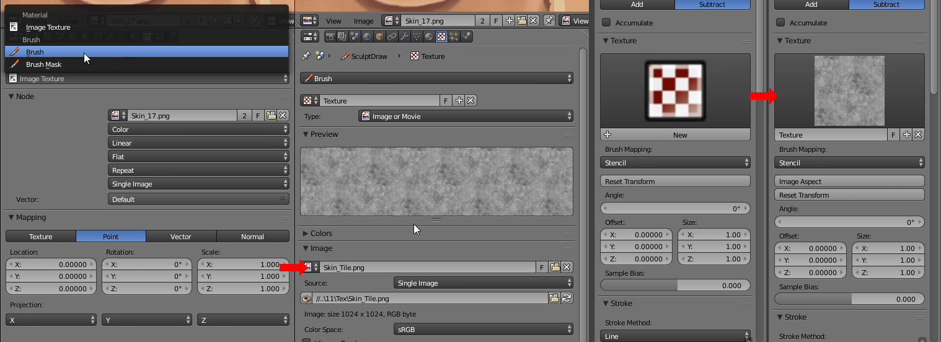941x342 pixels.
Task: Click the Object cube properties icon
Action: click(379, 37)
